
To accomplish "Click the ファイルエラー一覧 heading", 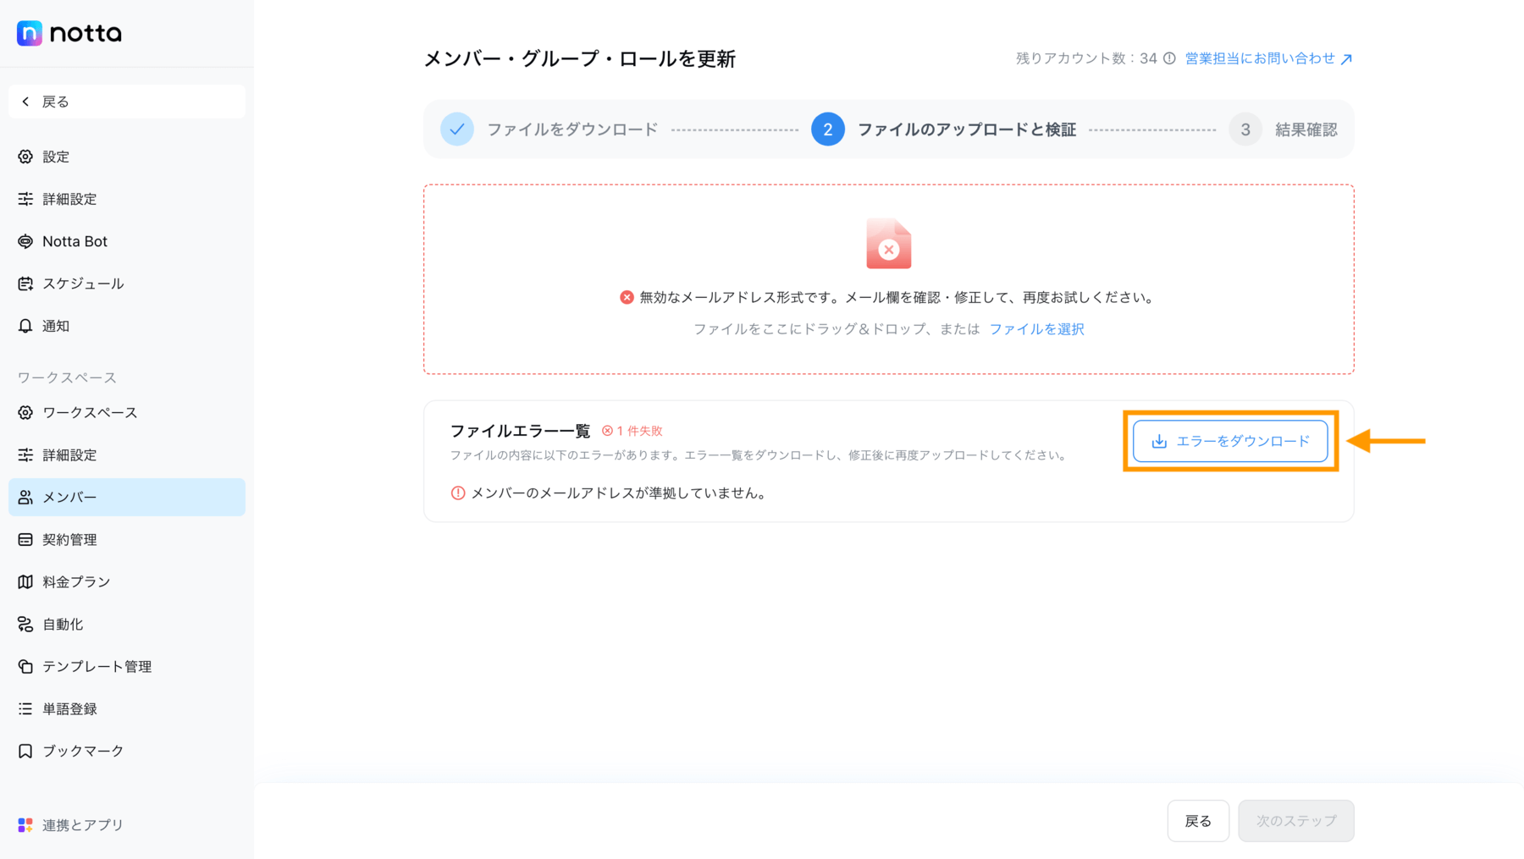I will (520, 431).
